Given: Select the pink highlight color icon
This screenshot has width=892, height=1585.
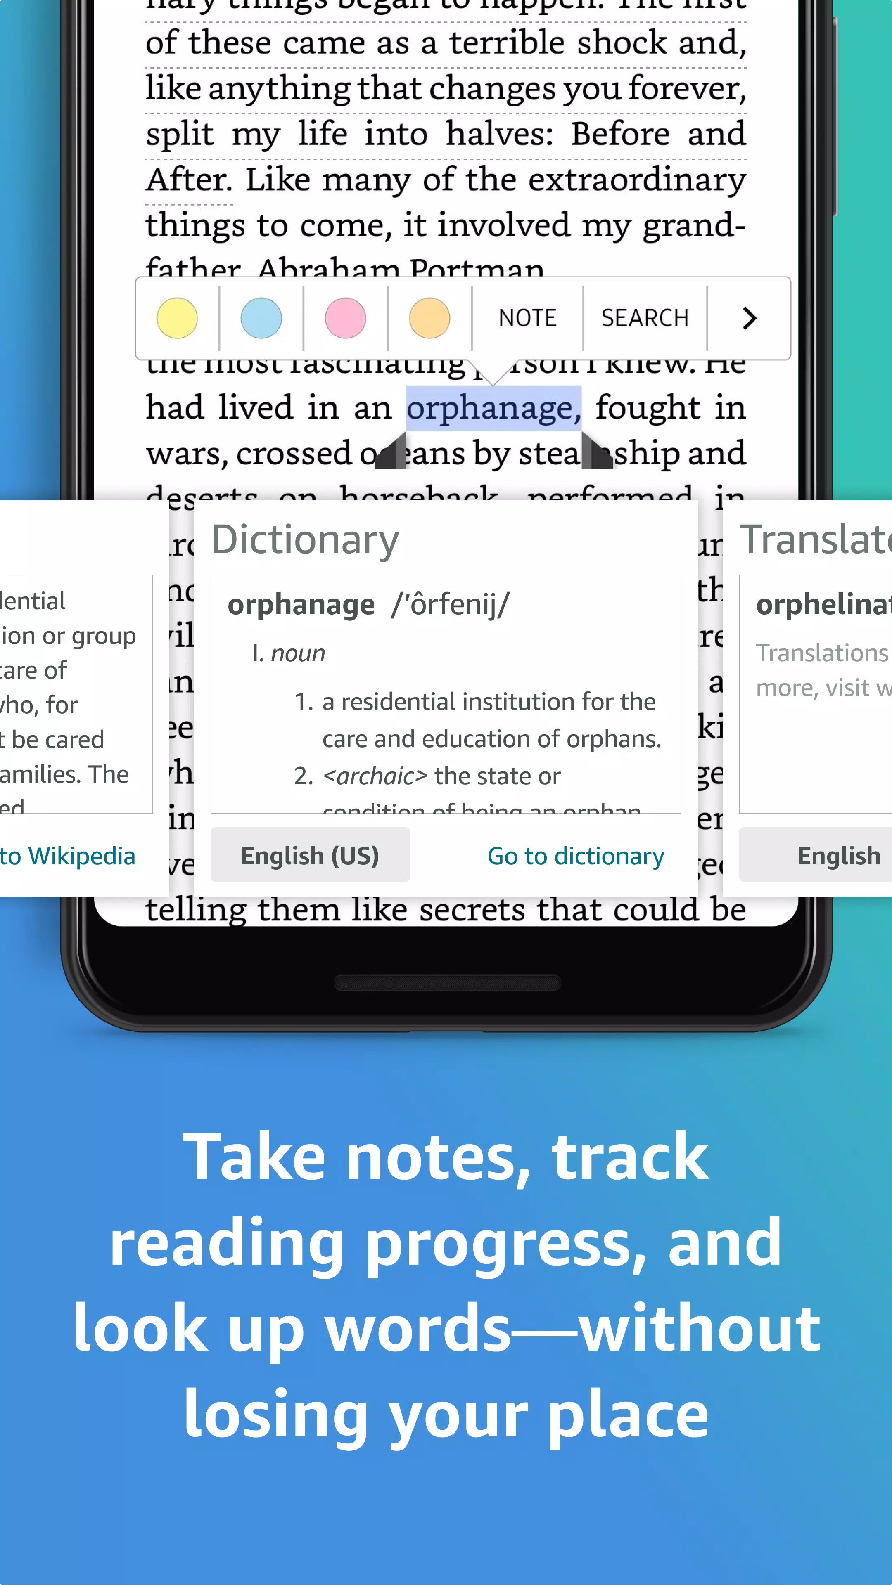Looking at the screenshot, I should pos(345,317).
